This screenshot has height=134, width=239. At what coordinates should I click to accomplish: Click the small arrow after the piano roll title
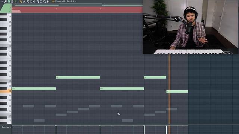click(x=75, y=1)
